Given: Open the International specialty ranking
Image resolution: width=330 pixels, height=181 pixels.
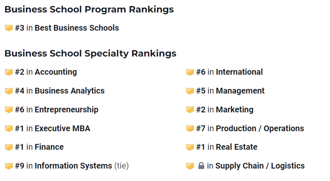Looking at the screenshot, I should (239, 72).
